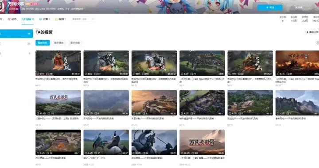
Task: Select the 最新发布 sort option
Action: click(x=43, y=43)
